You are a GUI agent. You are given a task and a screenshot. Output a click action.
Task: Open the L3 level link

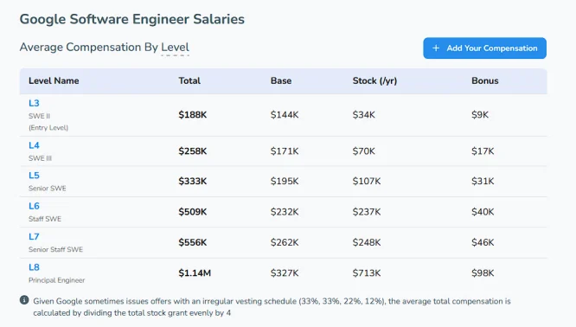[x=34, y=103]
